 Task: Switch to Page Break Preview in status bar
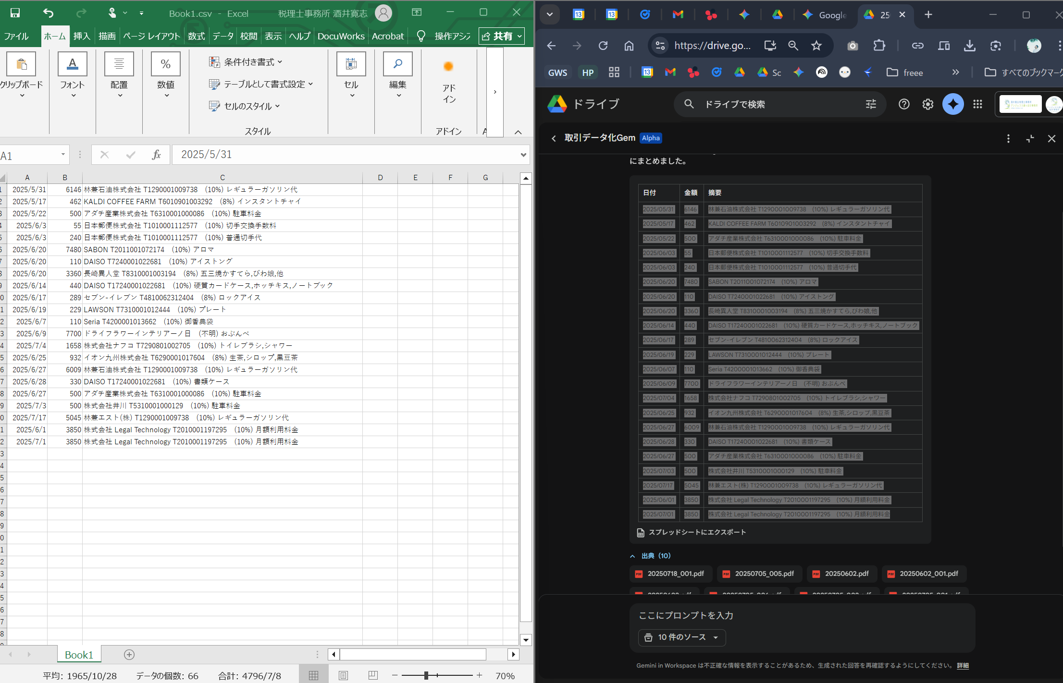click(373, 676)
